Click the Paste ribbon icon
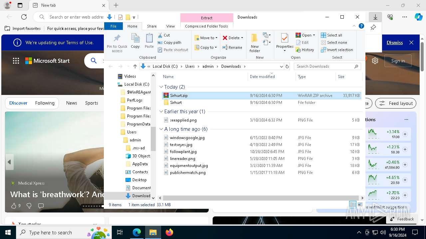The height and width of the screenshot is (239, 426). point(149,41)
